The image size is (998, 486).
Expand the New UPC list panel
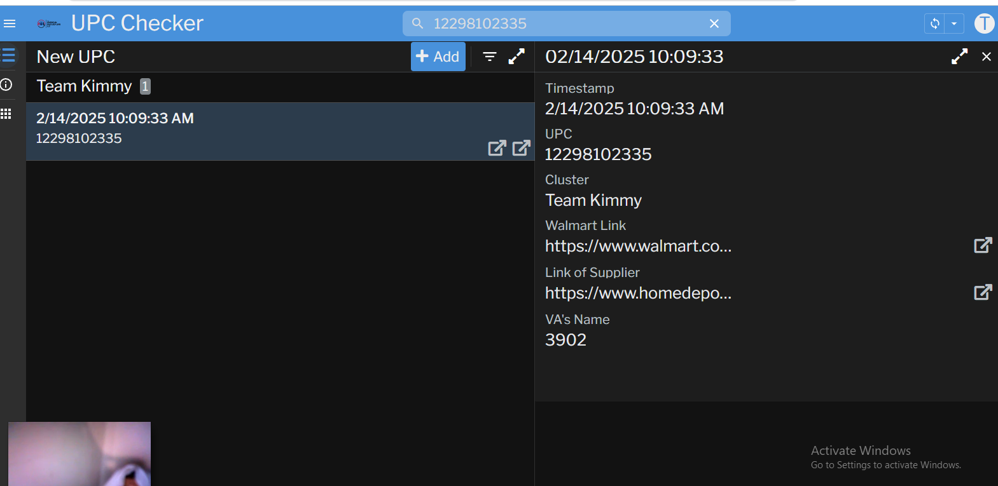(x=517, y=57)
